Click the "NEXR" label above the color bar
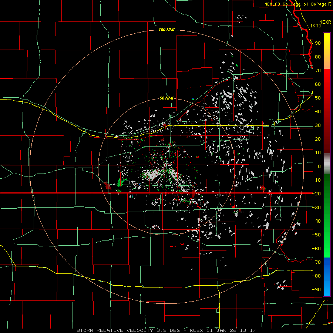This screenshot has width=333, height=333. [325, 22]
